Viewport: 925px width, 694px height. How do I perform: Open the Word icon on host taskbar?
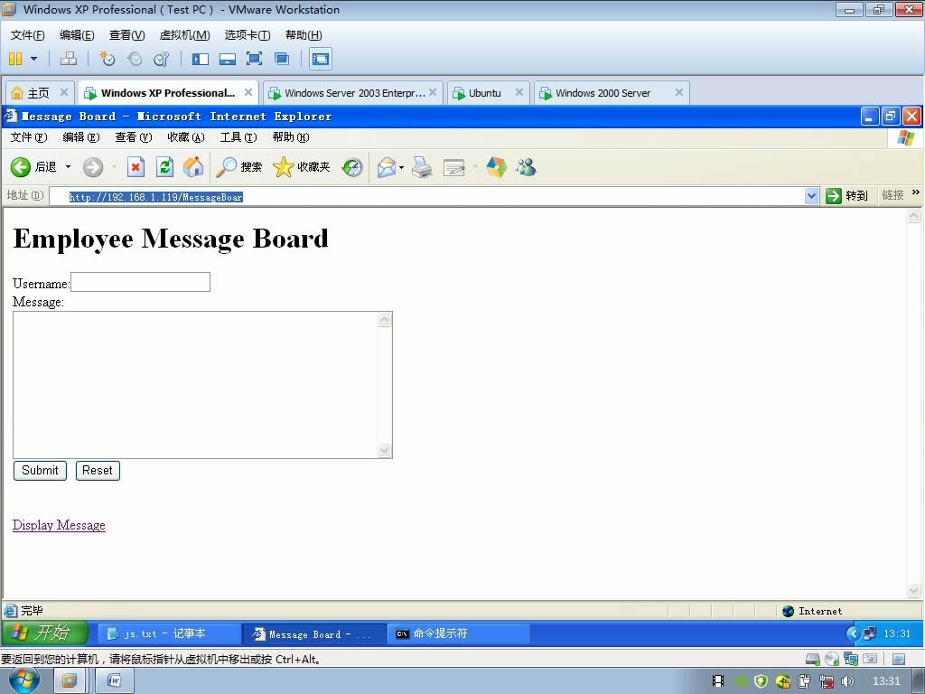click(115, 681)
